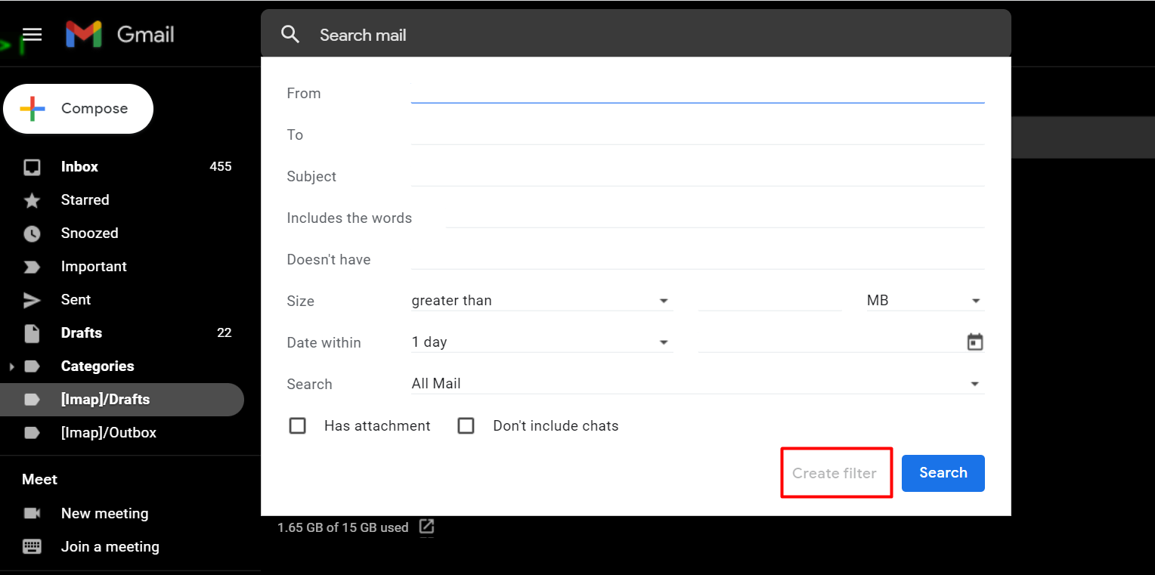Click the search magnifier icon
Viewport: 1155px width, 575px height.
click(x=290, y=34)
